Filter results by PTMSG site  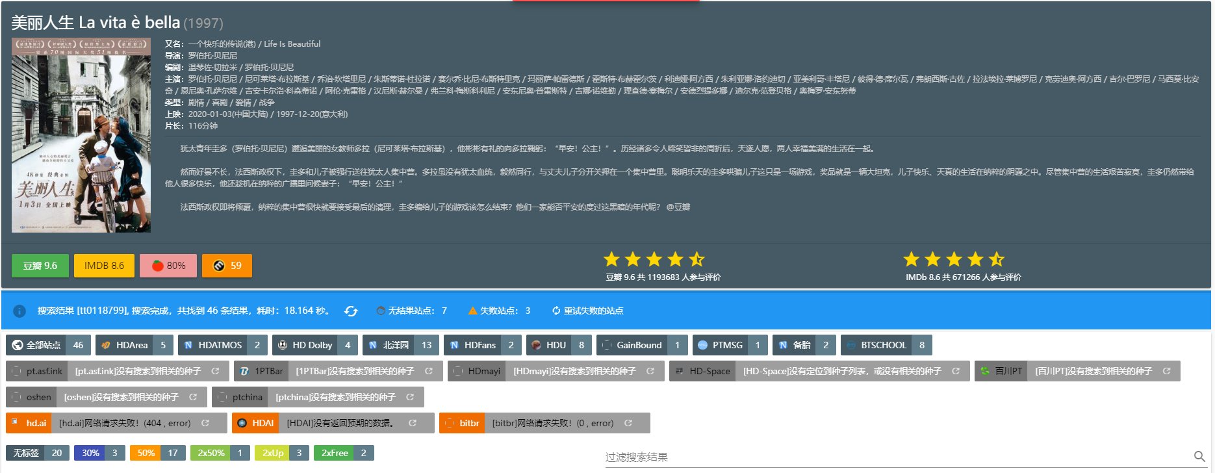click(x=730, y=345)
